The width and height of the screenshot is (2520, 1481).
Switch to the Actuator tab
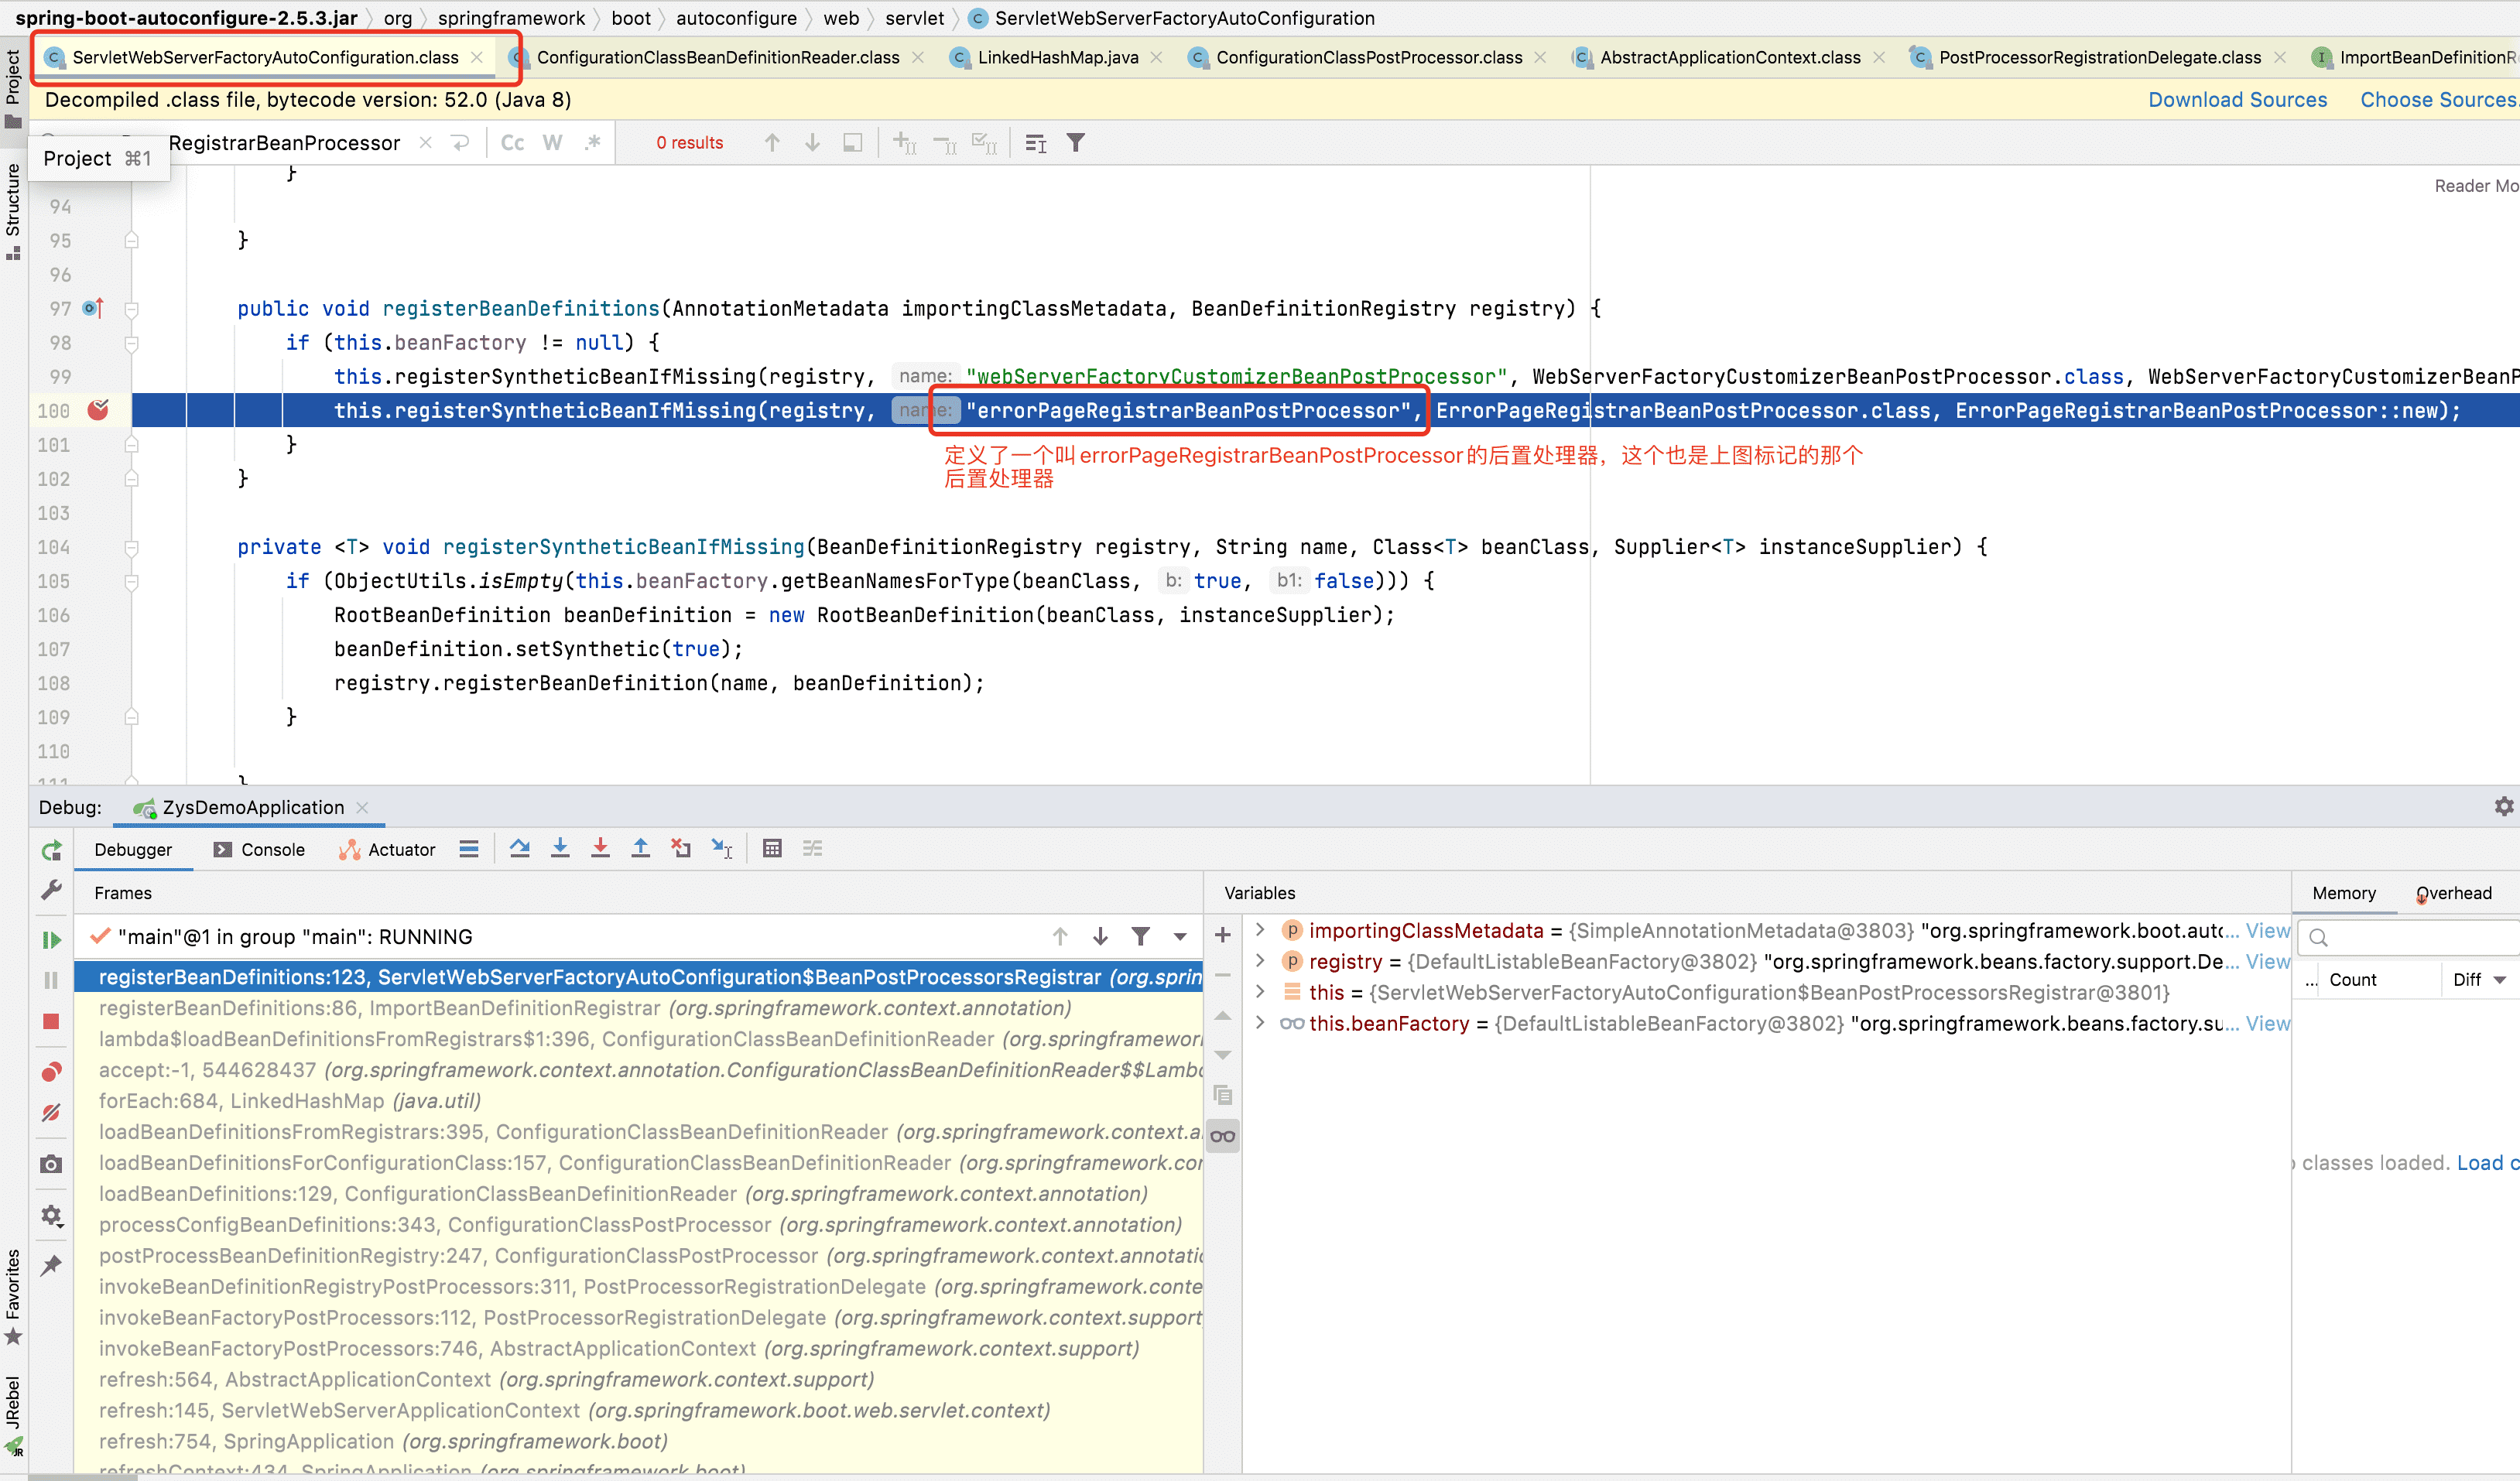coord(387,849)
